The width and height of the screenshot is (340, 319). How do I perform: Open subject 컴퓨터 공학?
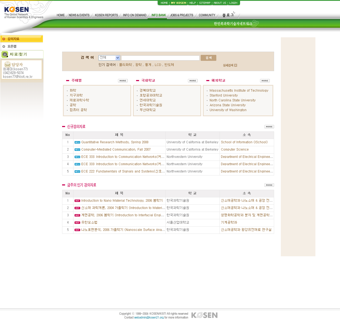78,110
